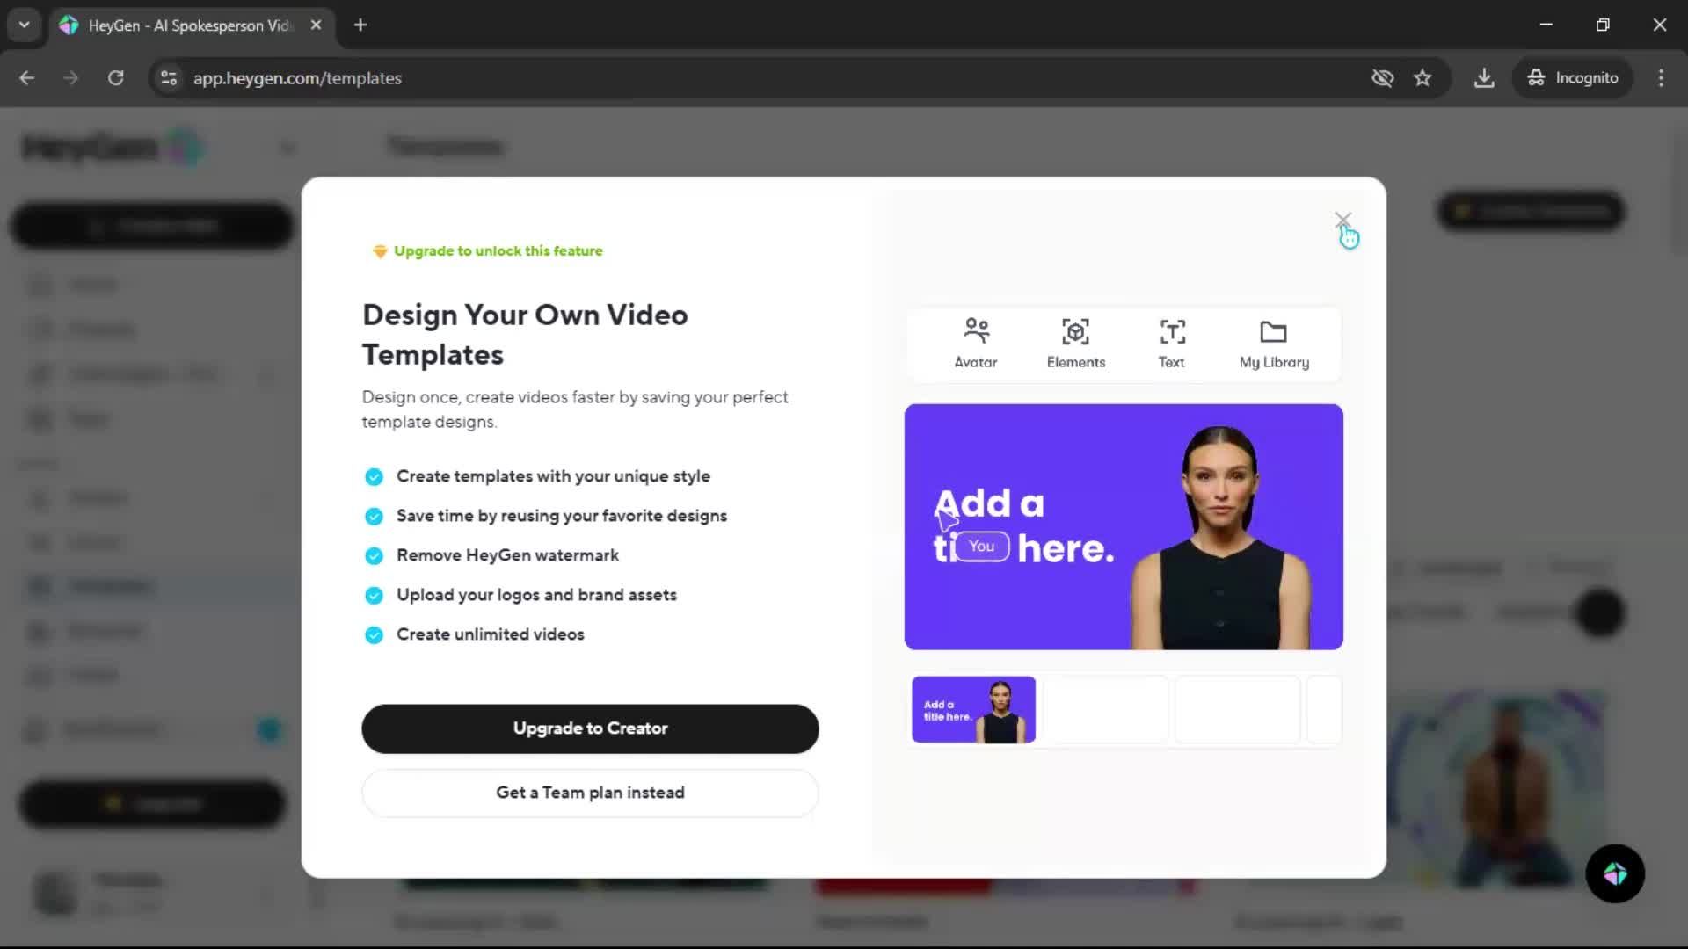Open Chrome three-dot menu
Viewport: 1688px width, 949px height.
pyautogui.click(x=1661, y=78)
